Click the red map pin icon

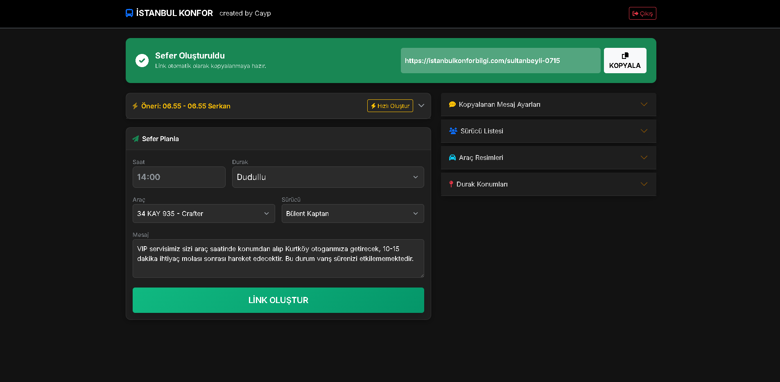coord(451,184)
